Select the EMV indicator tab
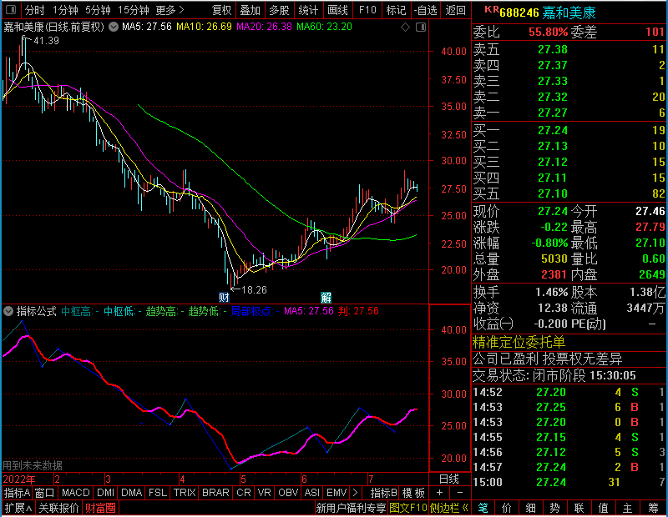Screen dimensions: 668x517 pos(337,493)
